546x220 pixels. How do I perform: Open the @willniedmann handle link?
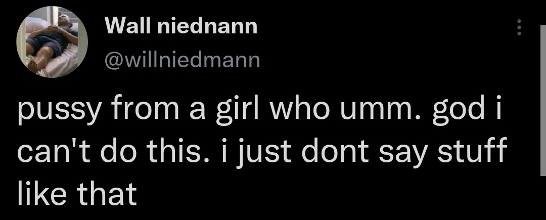(x=182, y=60)
